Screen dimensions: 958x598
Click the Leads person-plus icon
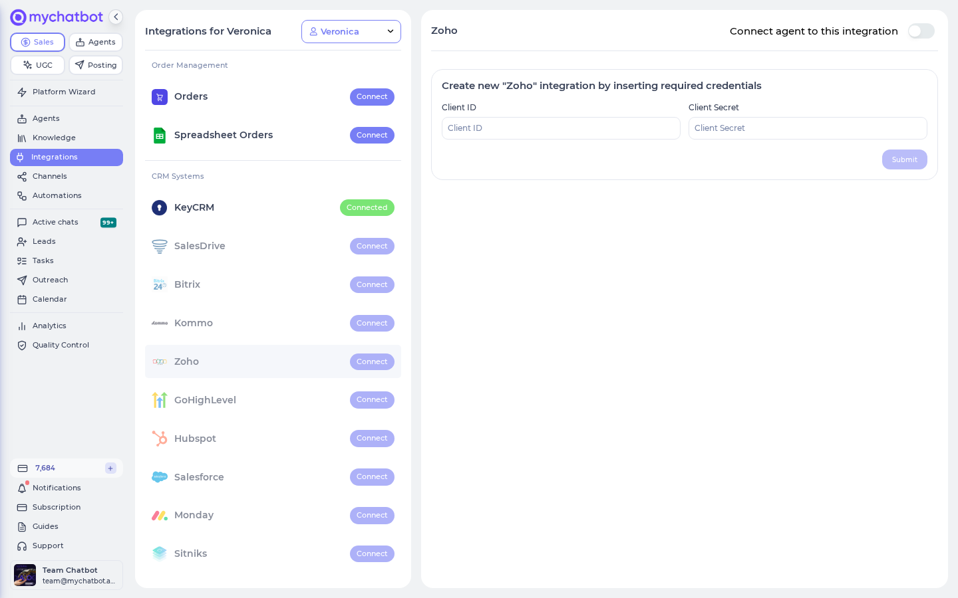(22, 242)
